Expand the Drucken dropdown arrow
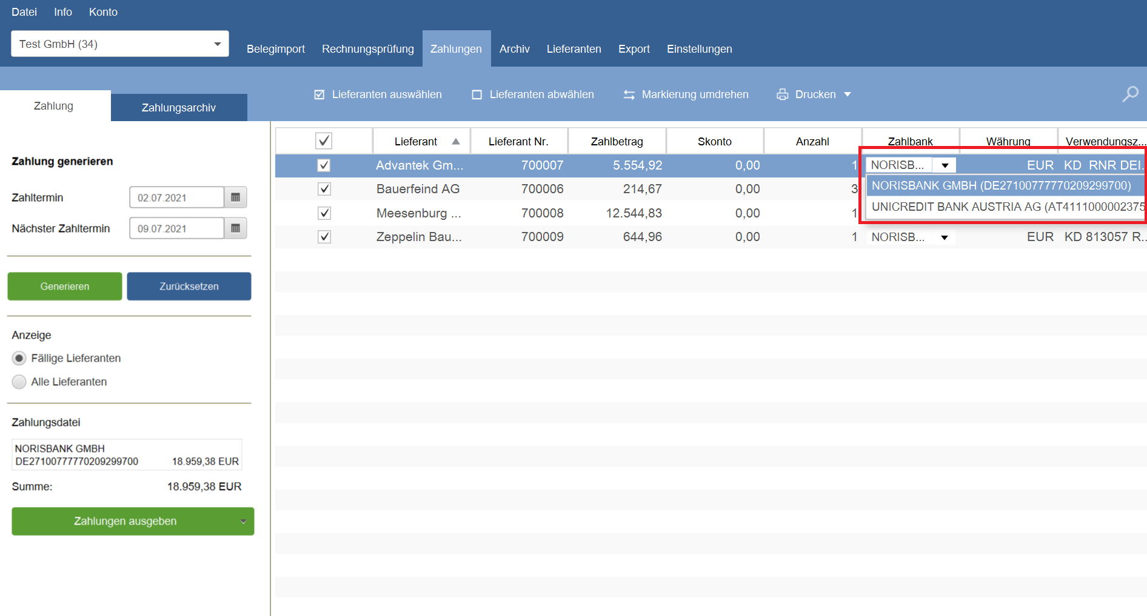 [x=848, y=94]
